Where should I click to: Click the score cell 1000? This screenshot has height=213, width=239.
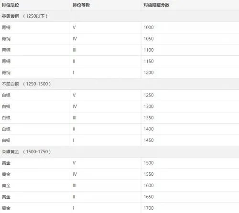click(149, 27)
